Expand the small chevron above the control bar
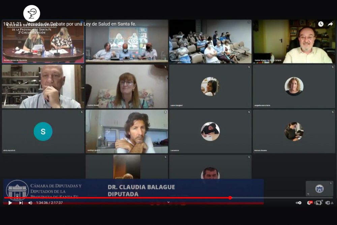 coord(168,202)
